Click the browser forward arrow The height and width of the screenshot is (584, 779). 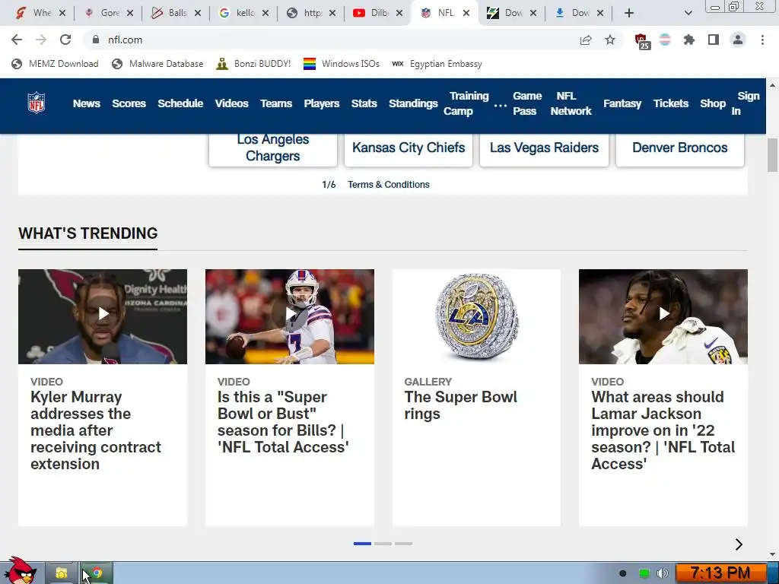pyautogui.click(x=41, y=40)
